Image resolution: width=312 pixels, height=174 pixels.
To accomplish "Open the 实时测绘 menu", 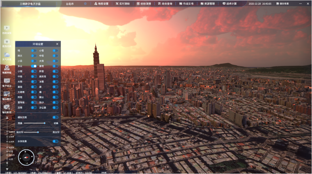I will point(122,4).
